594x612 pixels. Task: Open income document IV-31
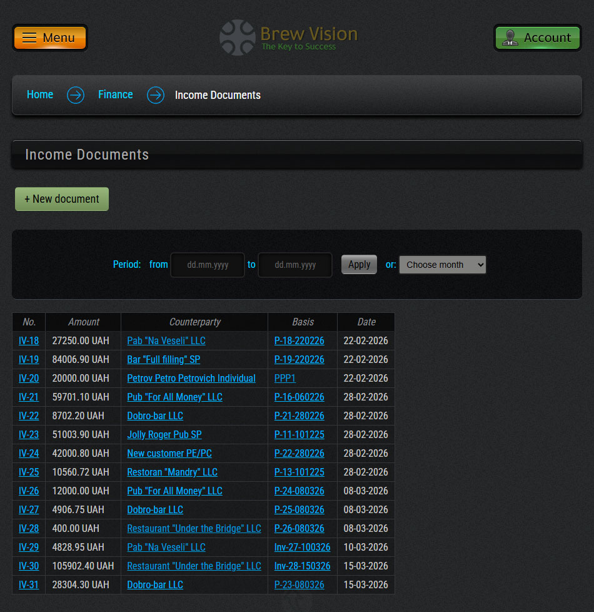click(x=29, y=585)
